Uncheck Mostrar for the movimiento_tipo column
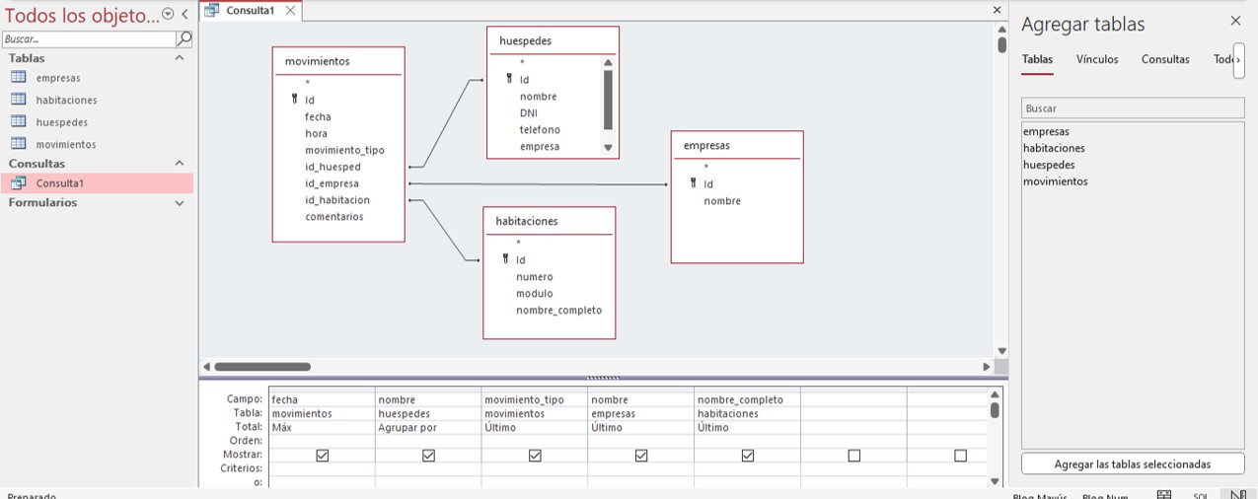The image size is (1258, 499). pyautogui.click(x=535, y=456)
